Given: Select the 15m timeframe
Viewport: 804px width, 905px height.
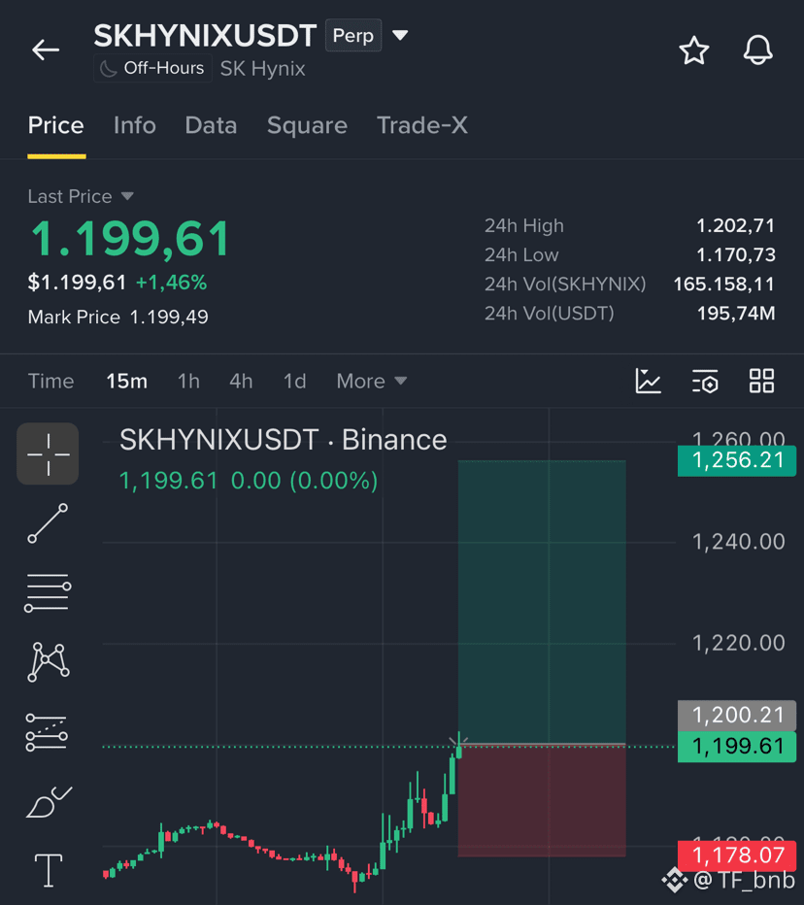Looking at the screenshot, I should 126,381.
